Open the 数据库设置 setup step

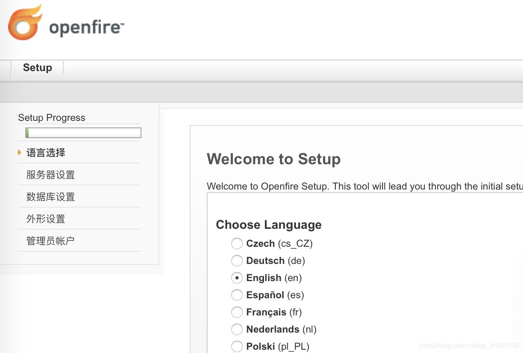coord(50,197)
